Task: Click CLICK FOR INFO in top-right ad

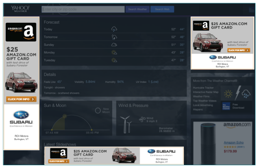Action: point(239,50)
